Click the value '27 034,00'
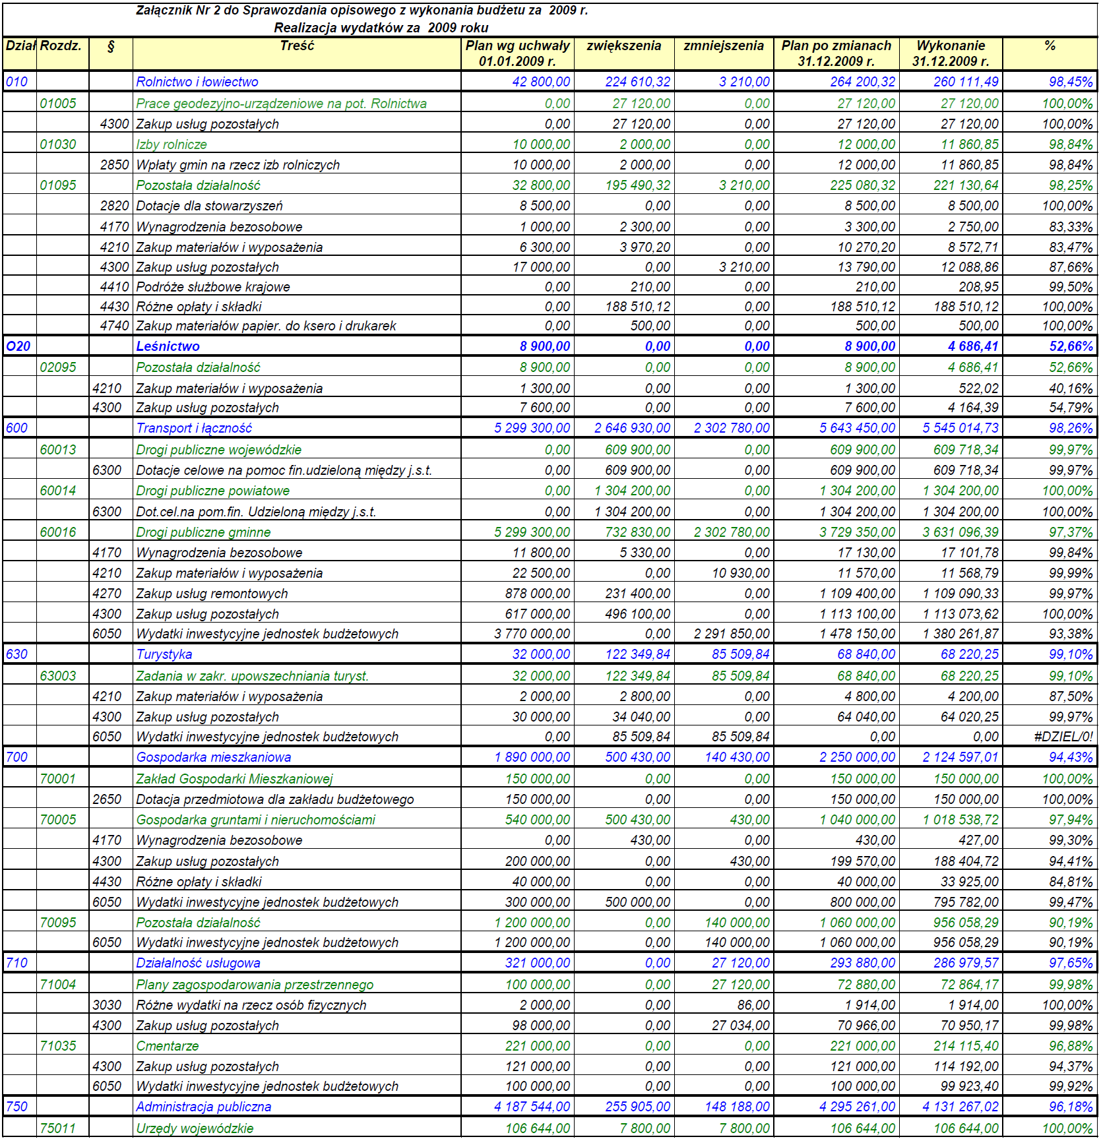 [741, 1026]
